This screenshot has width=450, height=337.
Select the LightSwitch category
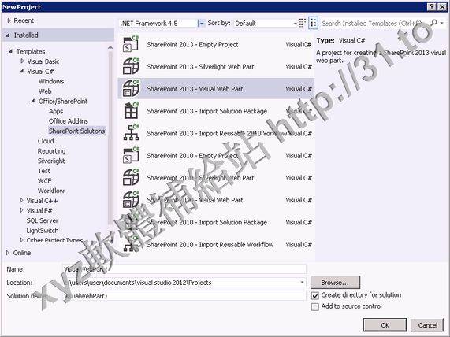(x=43, y=231)
